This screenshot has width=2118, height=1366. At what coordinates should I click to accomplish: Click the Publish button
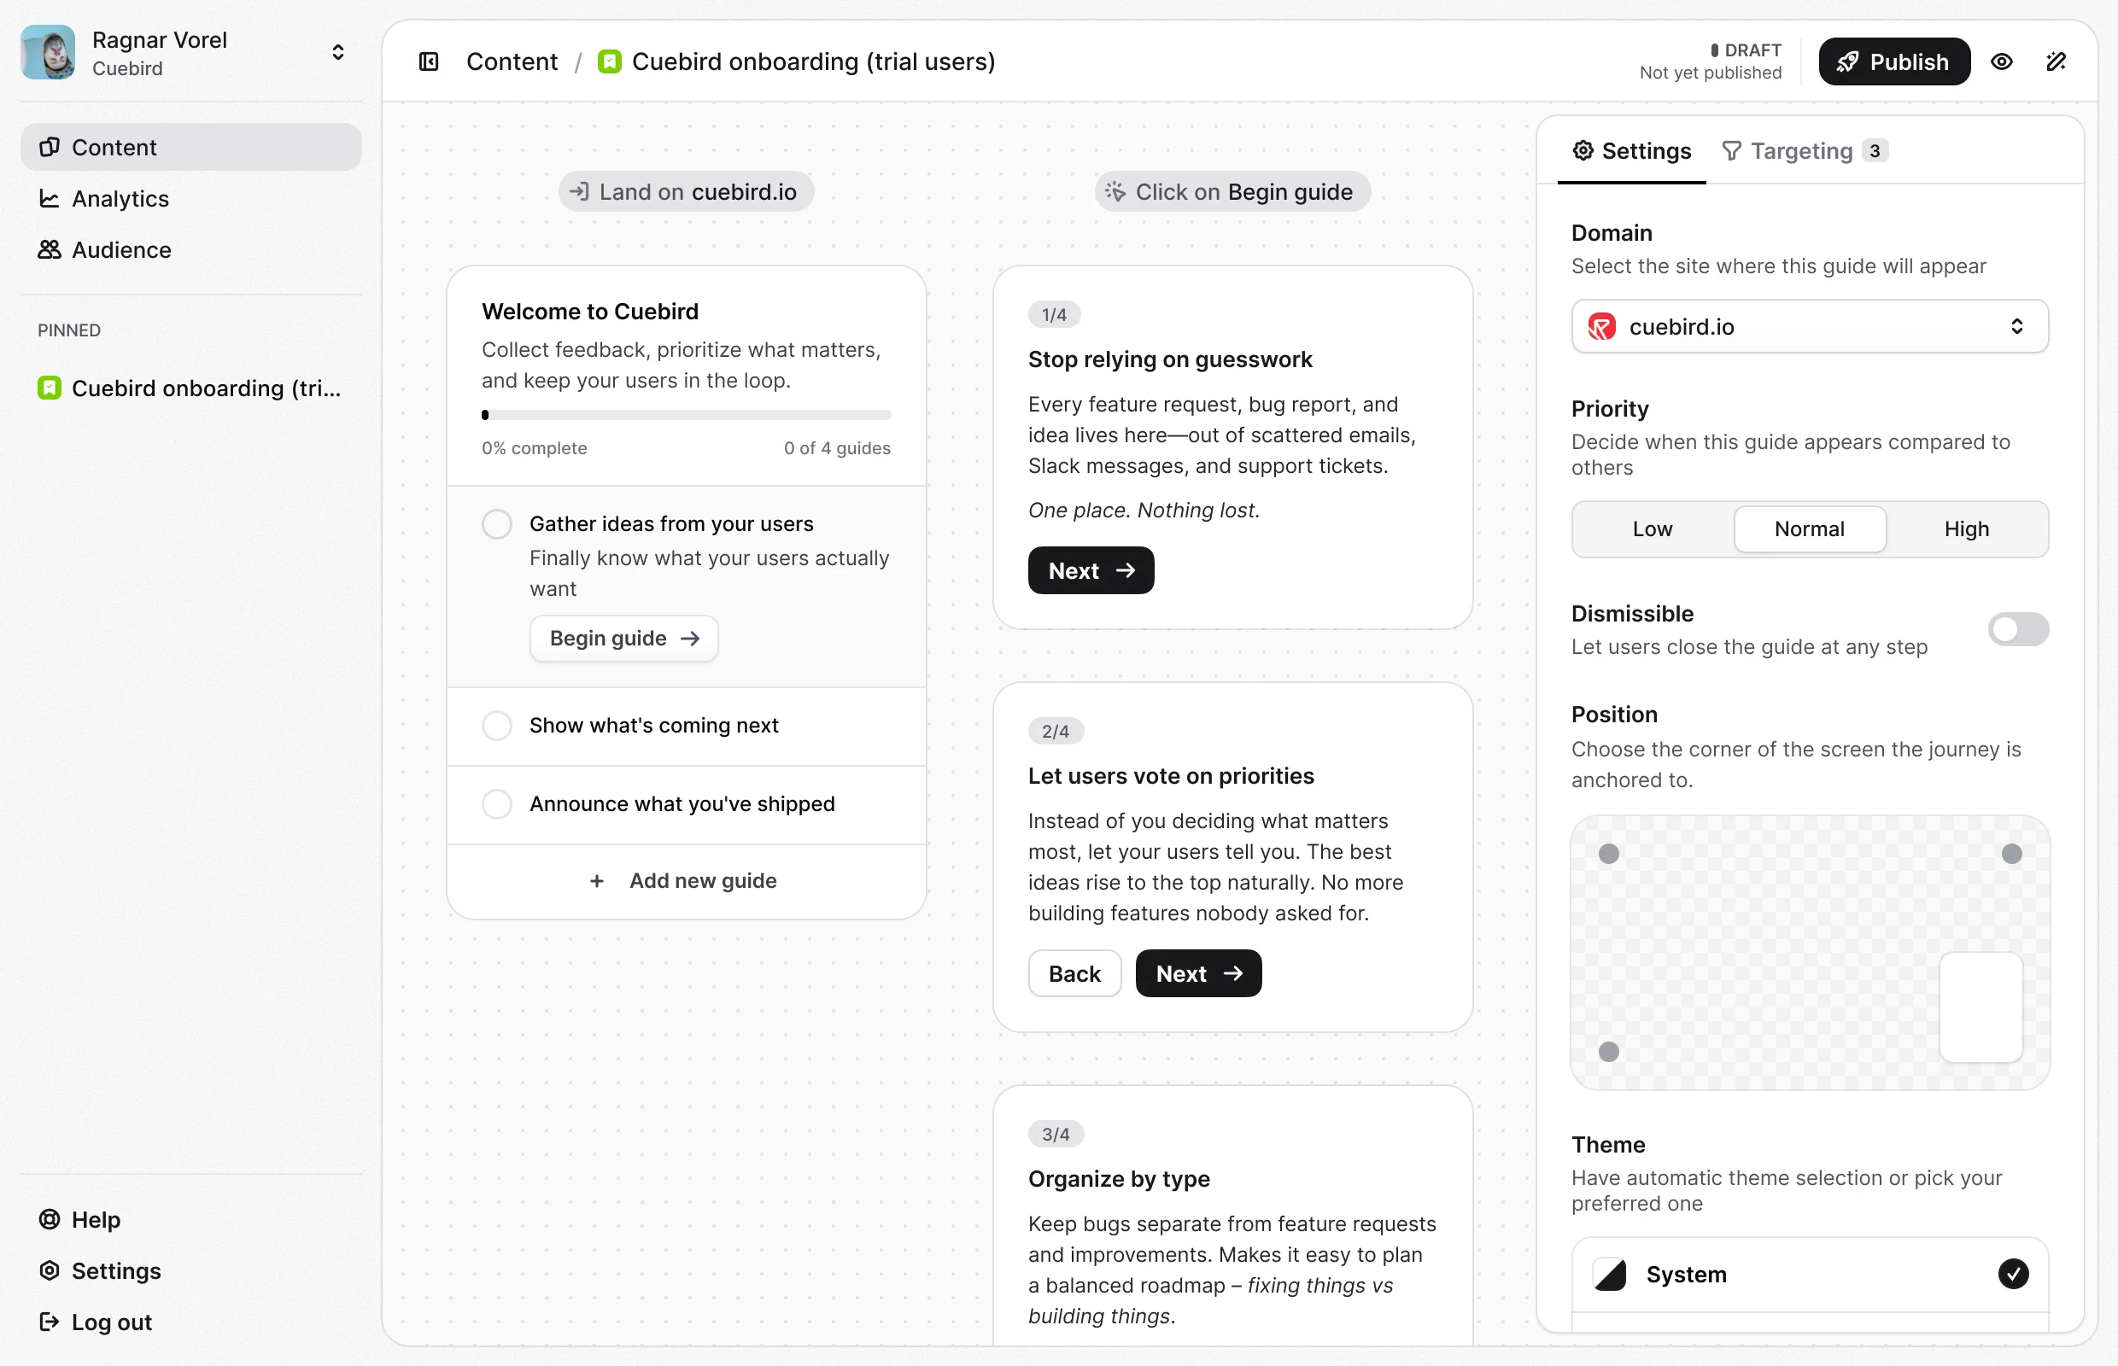[x=1893, y=61]
